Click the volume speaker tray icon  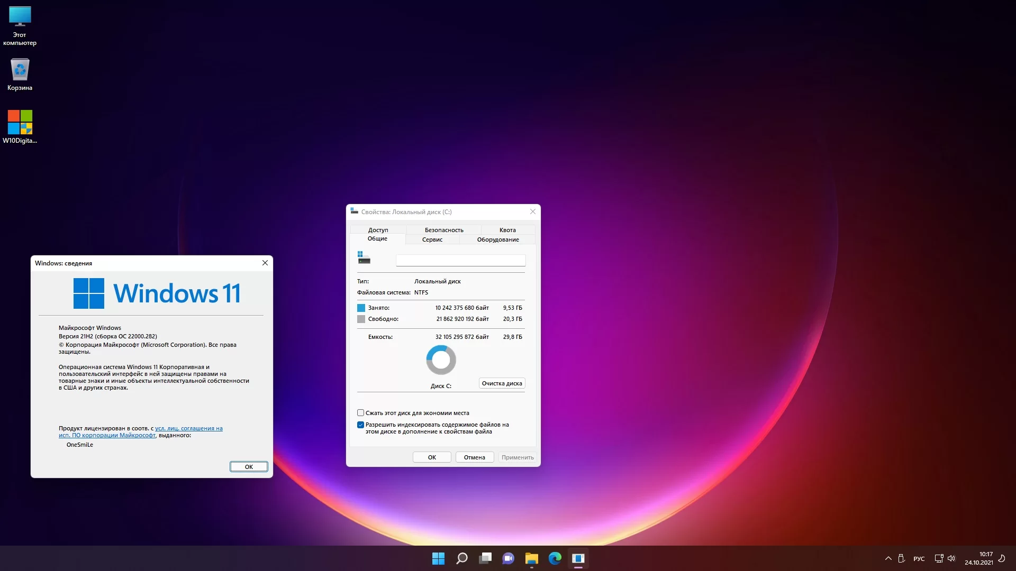951,558
